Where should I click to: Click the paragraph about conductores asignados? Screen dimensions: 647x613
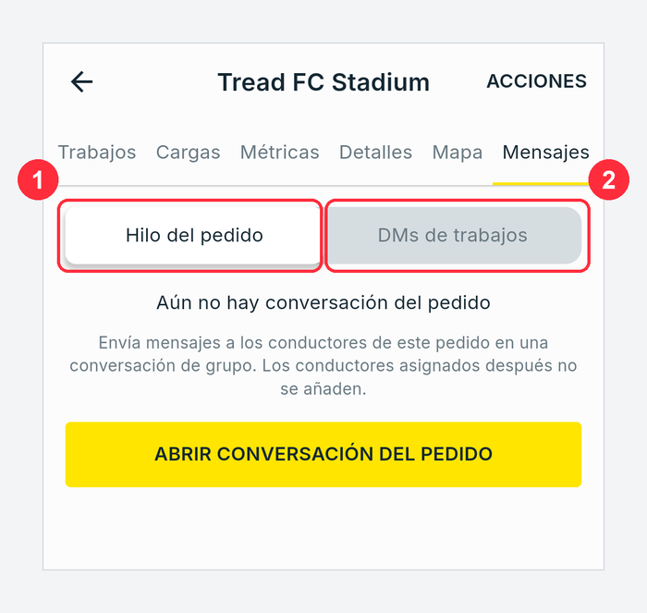pos(323,366)
